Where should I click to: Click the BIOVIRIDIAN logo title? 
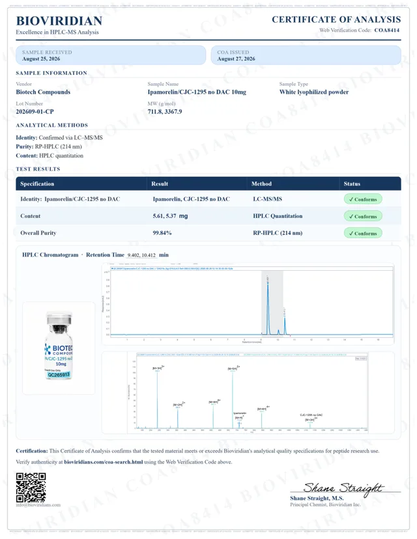pyautogui.click(x=59, y=21)
